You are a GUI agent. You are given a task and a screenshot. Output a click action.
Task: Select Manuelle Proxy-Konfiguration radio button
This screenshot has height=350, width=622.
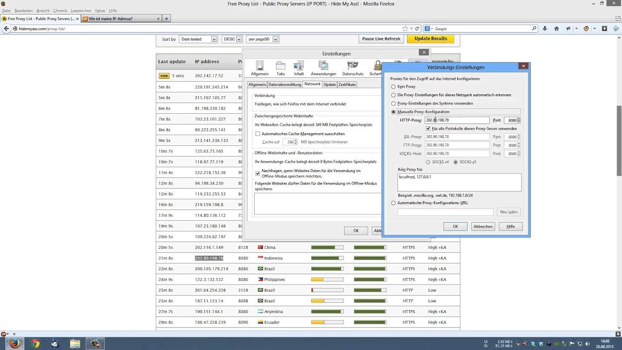(x=394, y=112)
